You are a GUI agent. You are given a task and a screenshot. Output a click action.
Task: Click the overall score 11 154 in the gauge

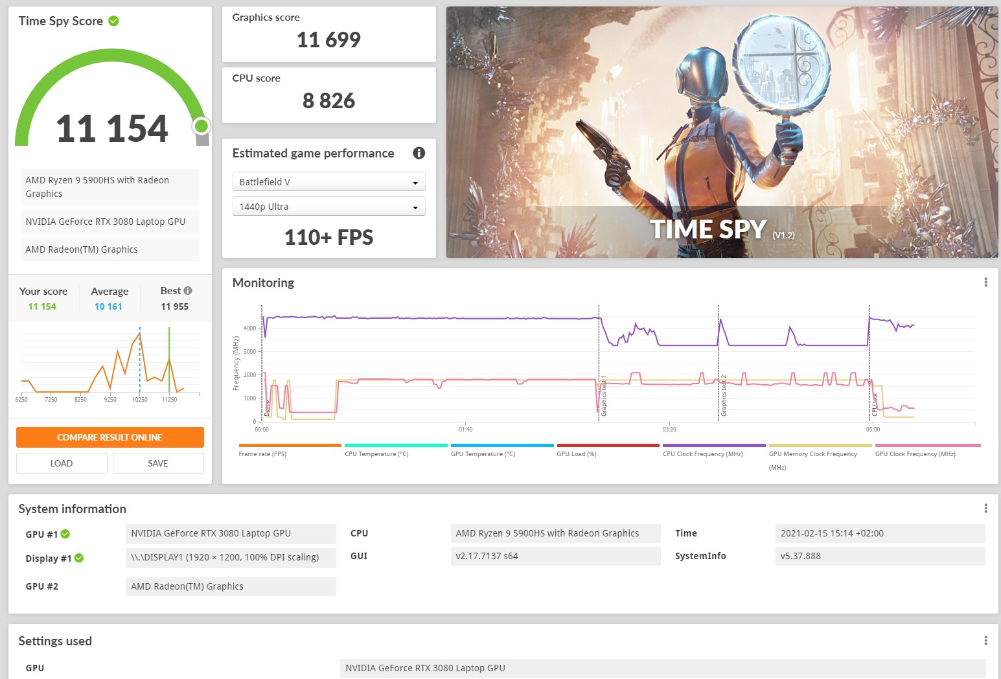tap(112, 128)
